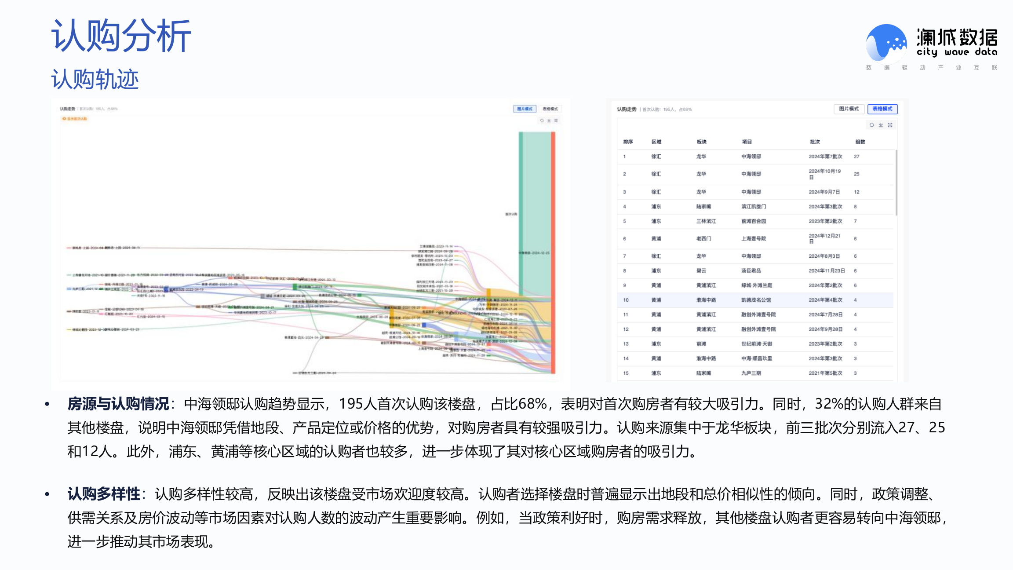Select the highlighted 凯德茂名公馆 row
This screenshot has height=570, width=1013.
pyautogui.click(x=755, y=300)
